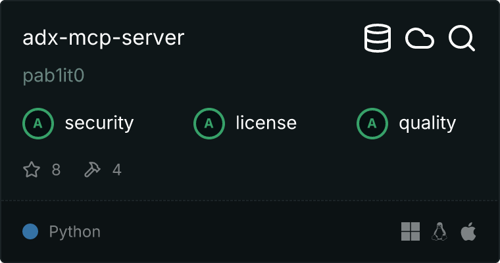
Task: Click the Apple macOS platform icon
Action: click(x=468, y=231)
